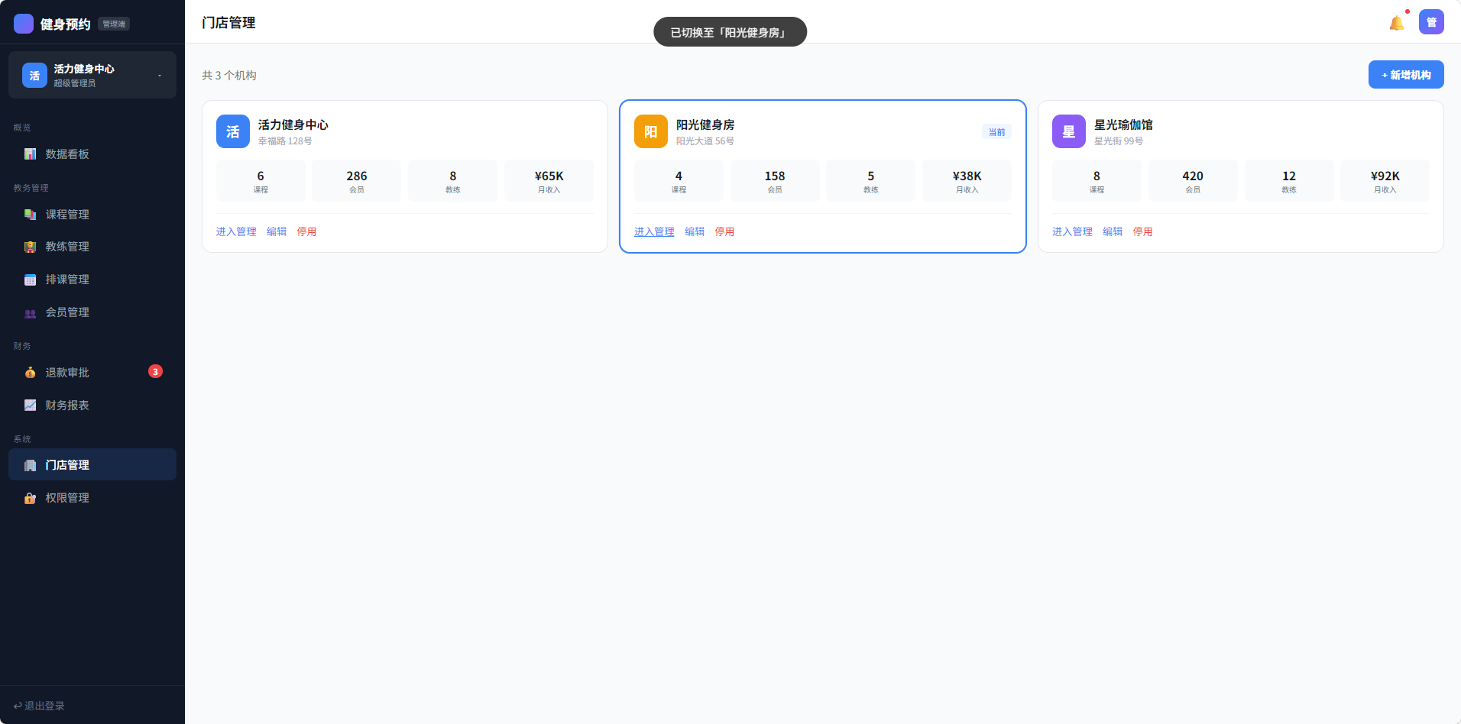This screenshot has width=1461, height=724.
Task: Click the 健身预约 logo icon
Action: [24, 24]
